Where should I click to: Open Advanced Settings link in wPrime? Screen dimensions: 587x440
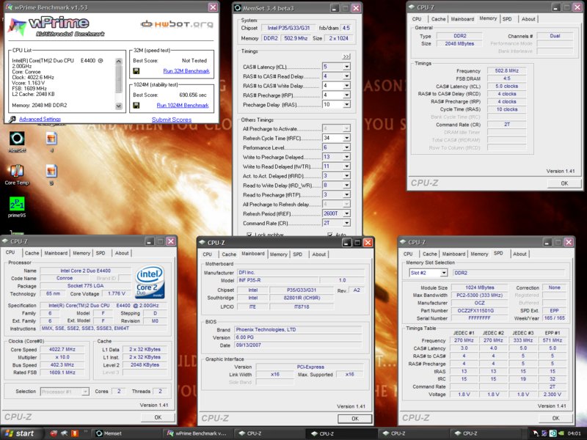(40, 119)
